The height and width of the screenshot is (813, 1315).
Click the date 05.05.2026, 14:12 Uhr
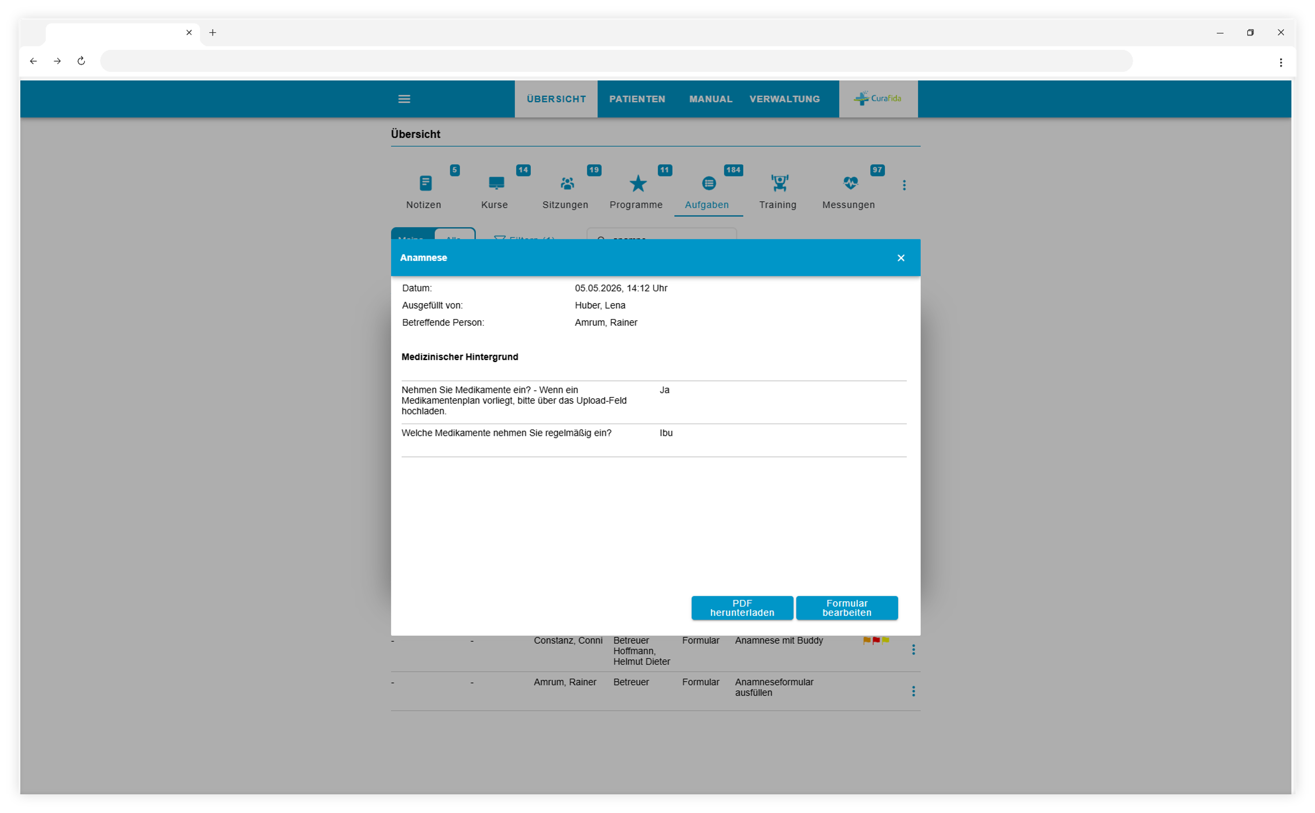tap(621, 288)
